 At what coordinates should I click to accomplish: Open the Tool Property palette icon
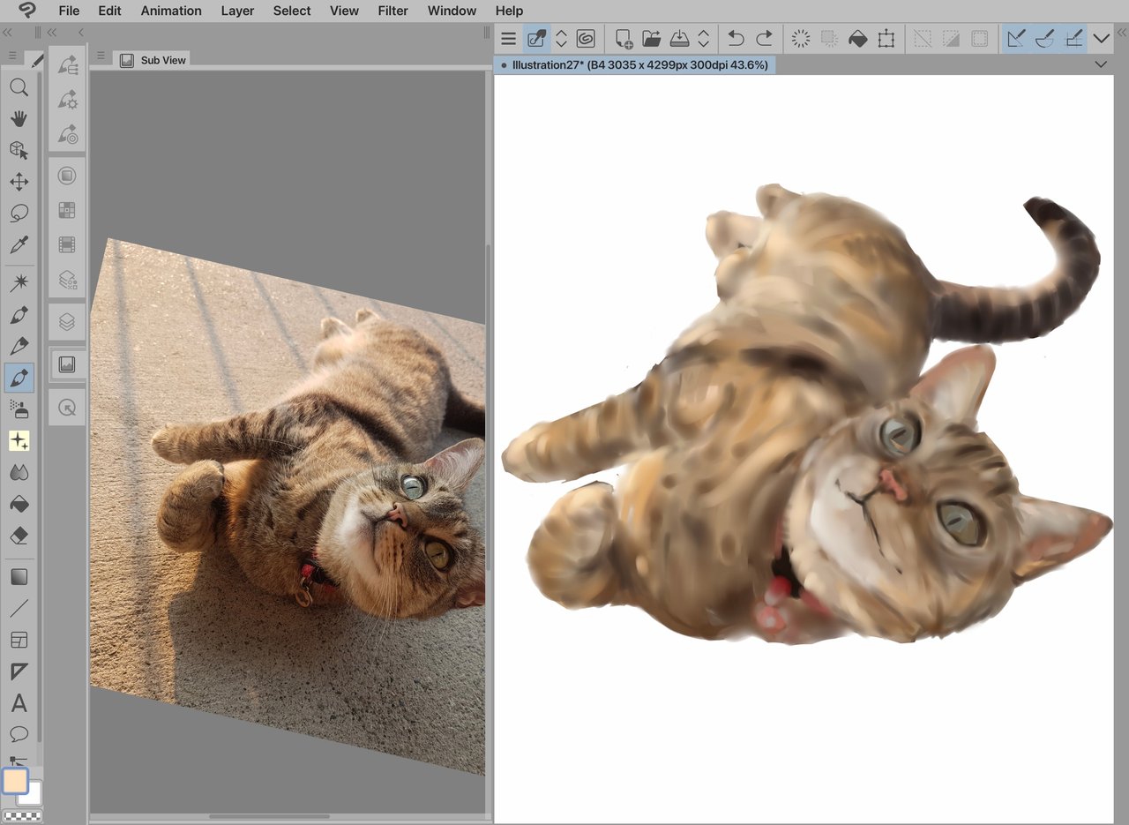tap(67, 100)
